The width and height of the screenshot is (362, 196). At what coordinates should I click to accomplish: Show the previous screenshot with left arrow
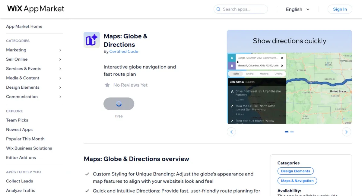click(x=231, y=132)
